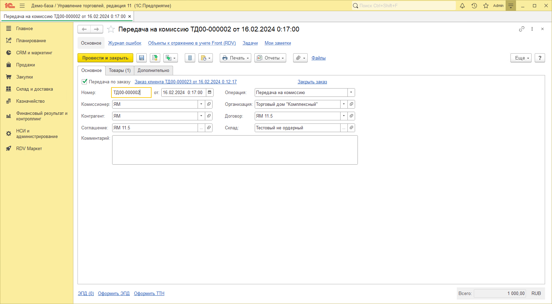The height and width of the screenshot is (304, 552).
Task: Open the Файлы link
Action: 318,58
